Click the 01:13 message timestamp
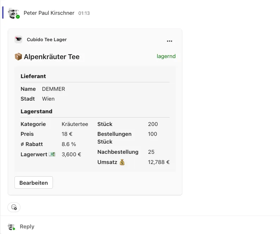Screen dimensions: 280x234 pos(84,13)
